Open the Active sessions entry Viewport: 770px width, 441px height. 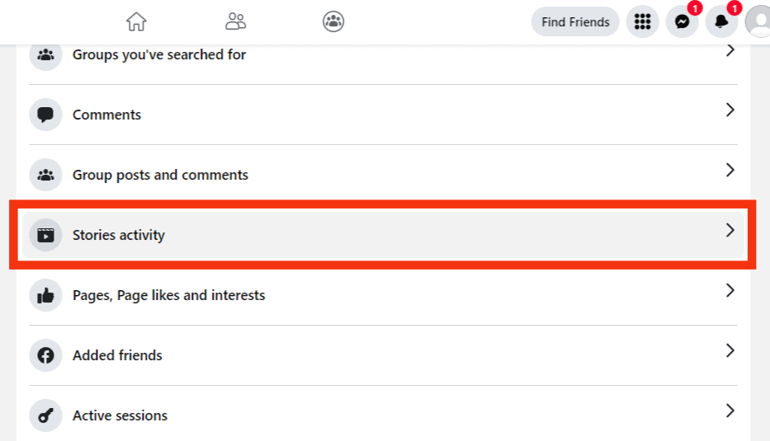pos(383,415)
